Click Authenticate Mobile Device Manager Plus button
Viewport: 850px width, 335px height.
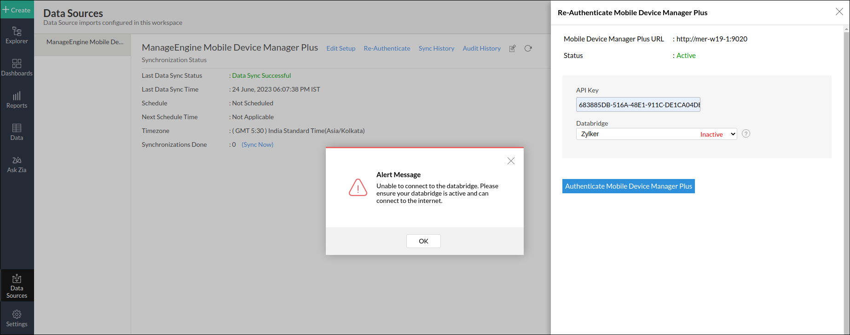click(628, 186)
